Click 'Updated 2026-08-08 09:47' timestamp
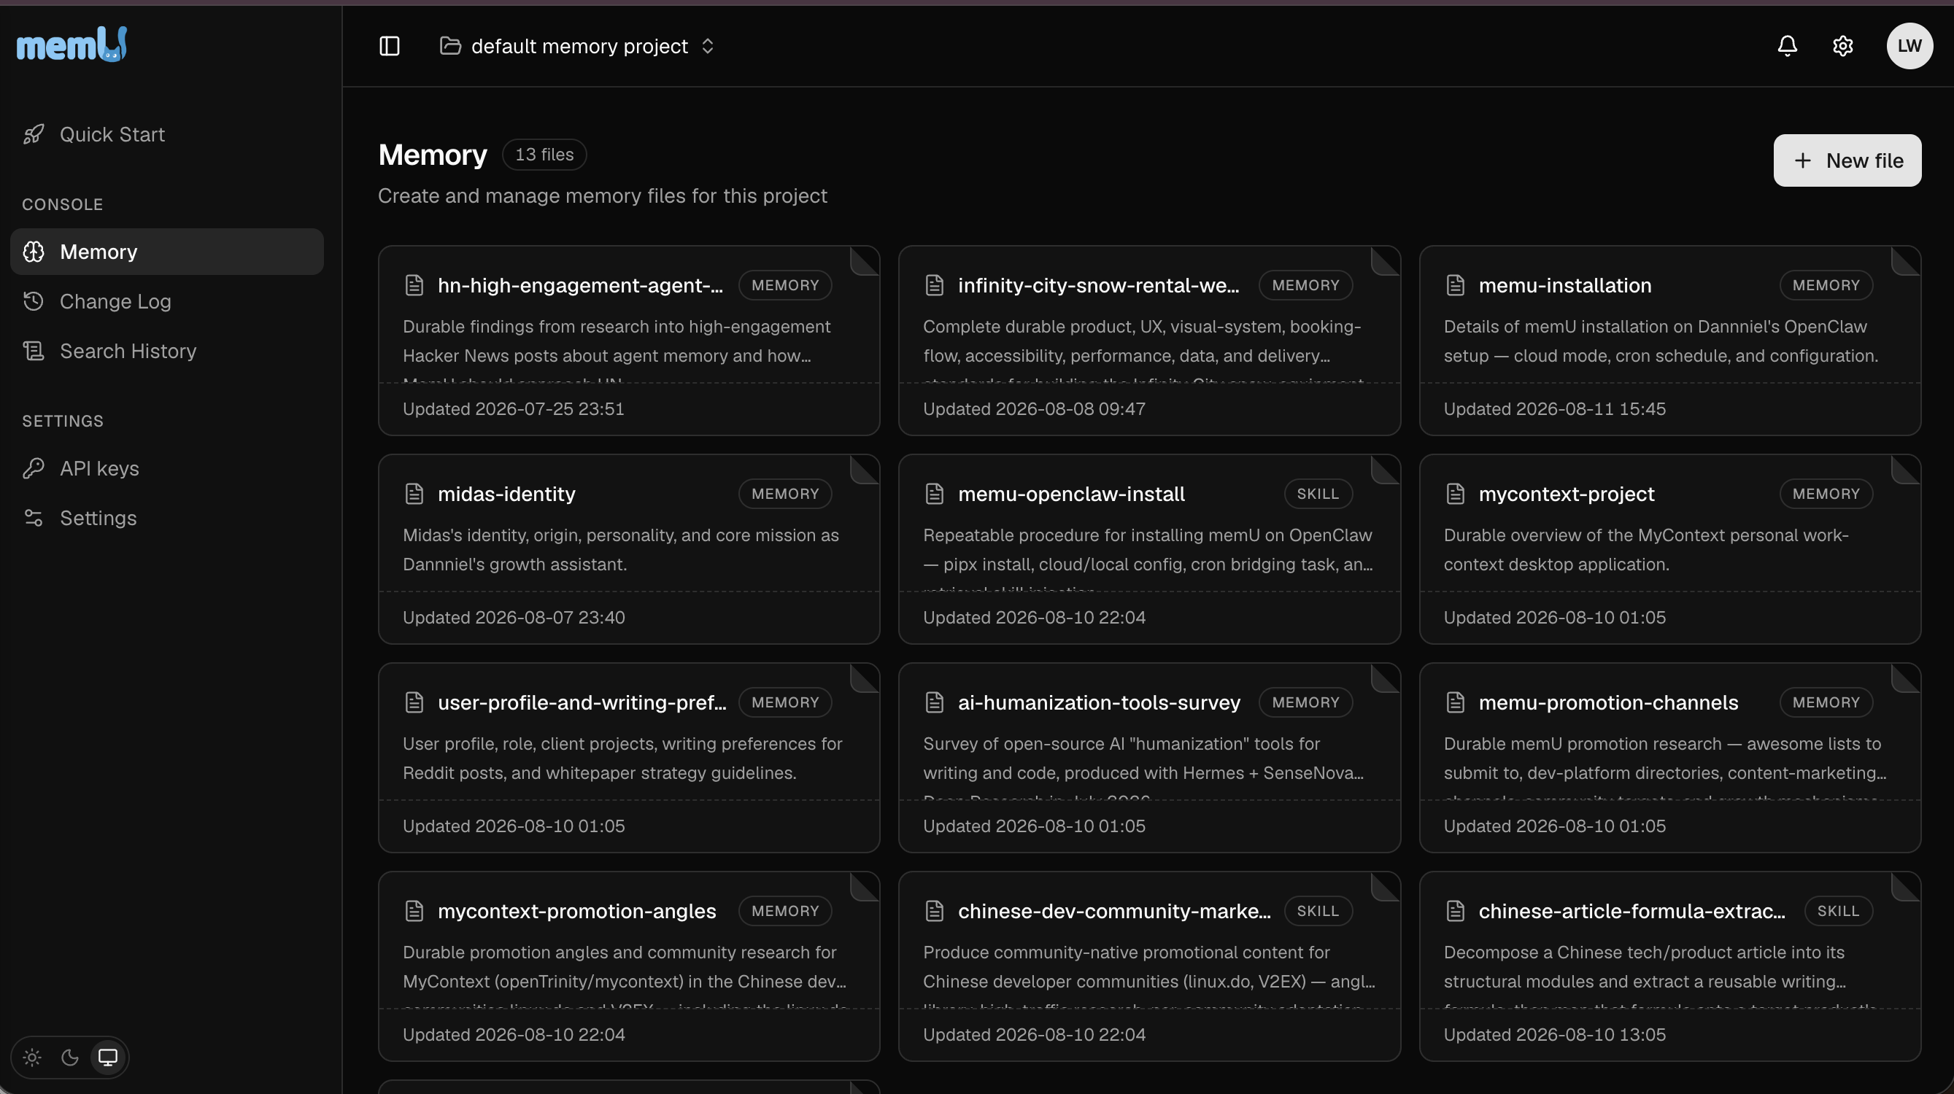Viewport: 1954px width, 1094px height. click(1034, 408)
